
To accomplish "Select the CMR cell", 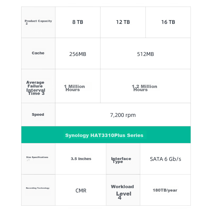I will 81,191.
